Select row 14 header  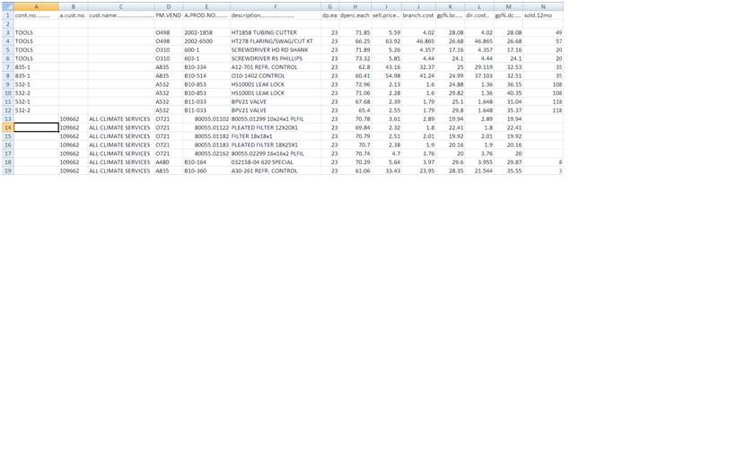click(7, 127)
